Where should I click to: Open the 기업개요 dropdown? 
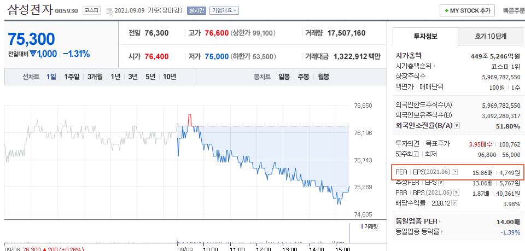tap(224, 11)
